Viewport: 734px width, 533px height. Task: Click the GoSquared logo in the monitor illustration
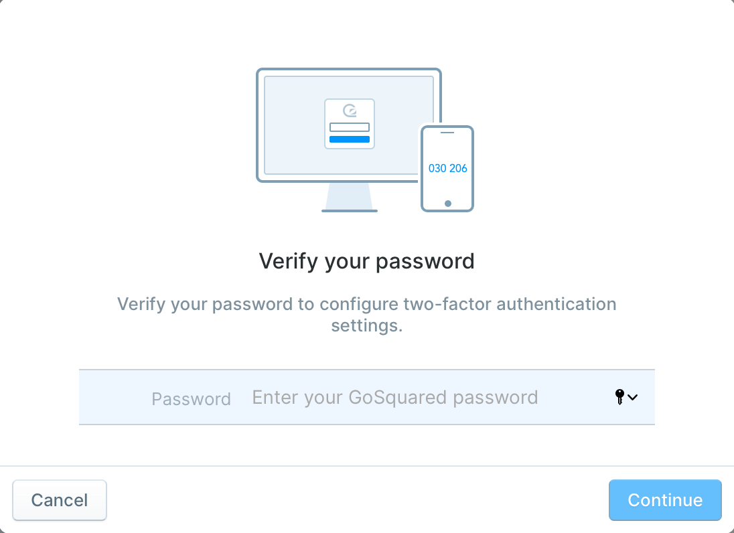350,110
